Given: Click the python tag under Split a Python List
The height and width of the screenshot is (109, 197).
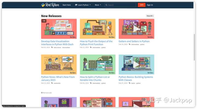Looking at the screenshot, I should (103, 83).
